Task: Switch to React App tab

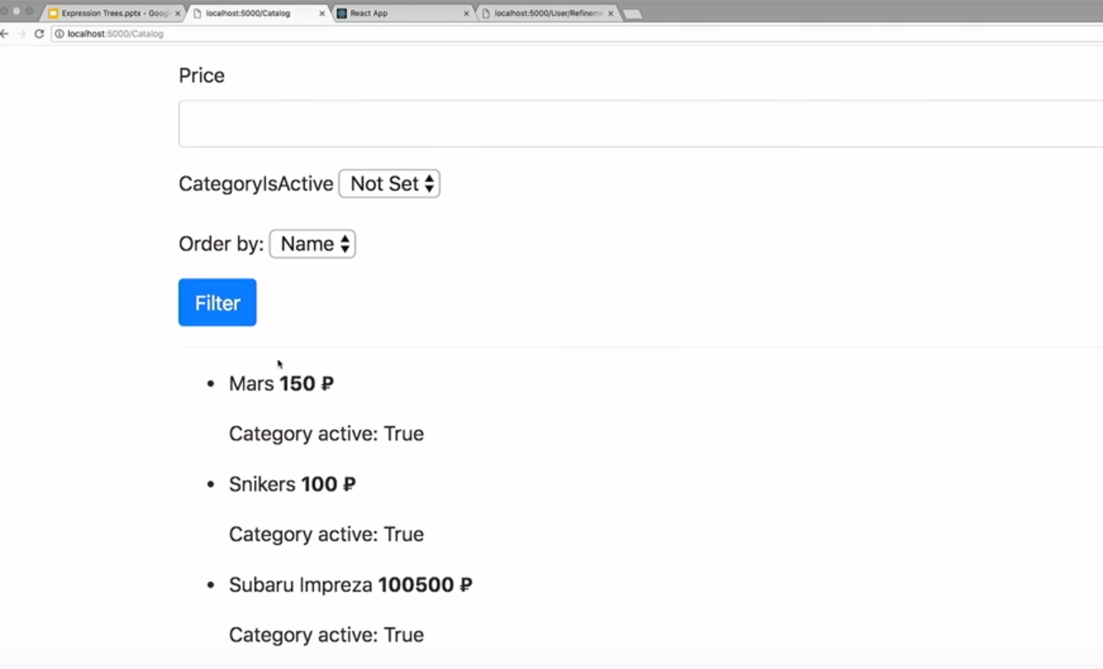Action: tap(402, 13)
